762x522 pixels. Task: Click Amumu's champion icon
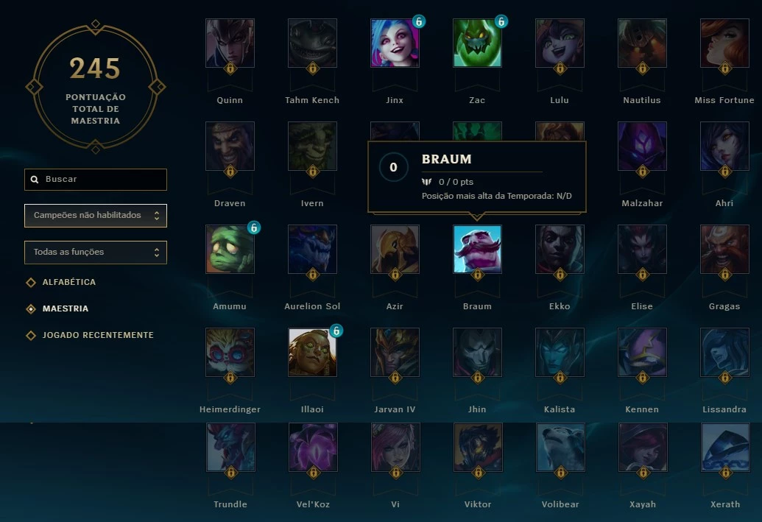(x=230, y=249)
